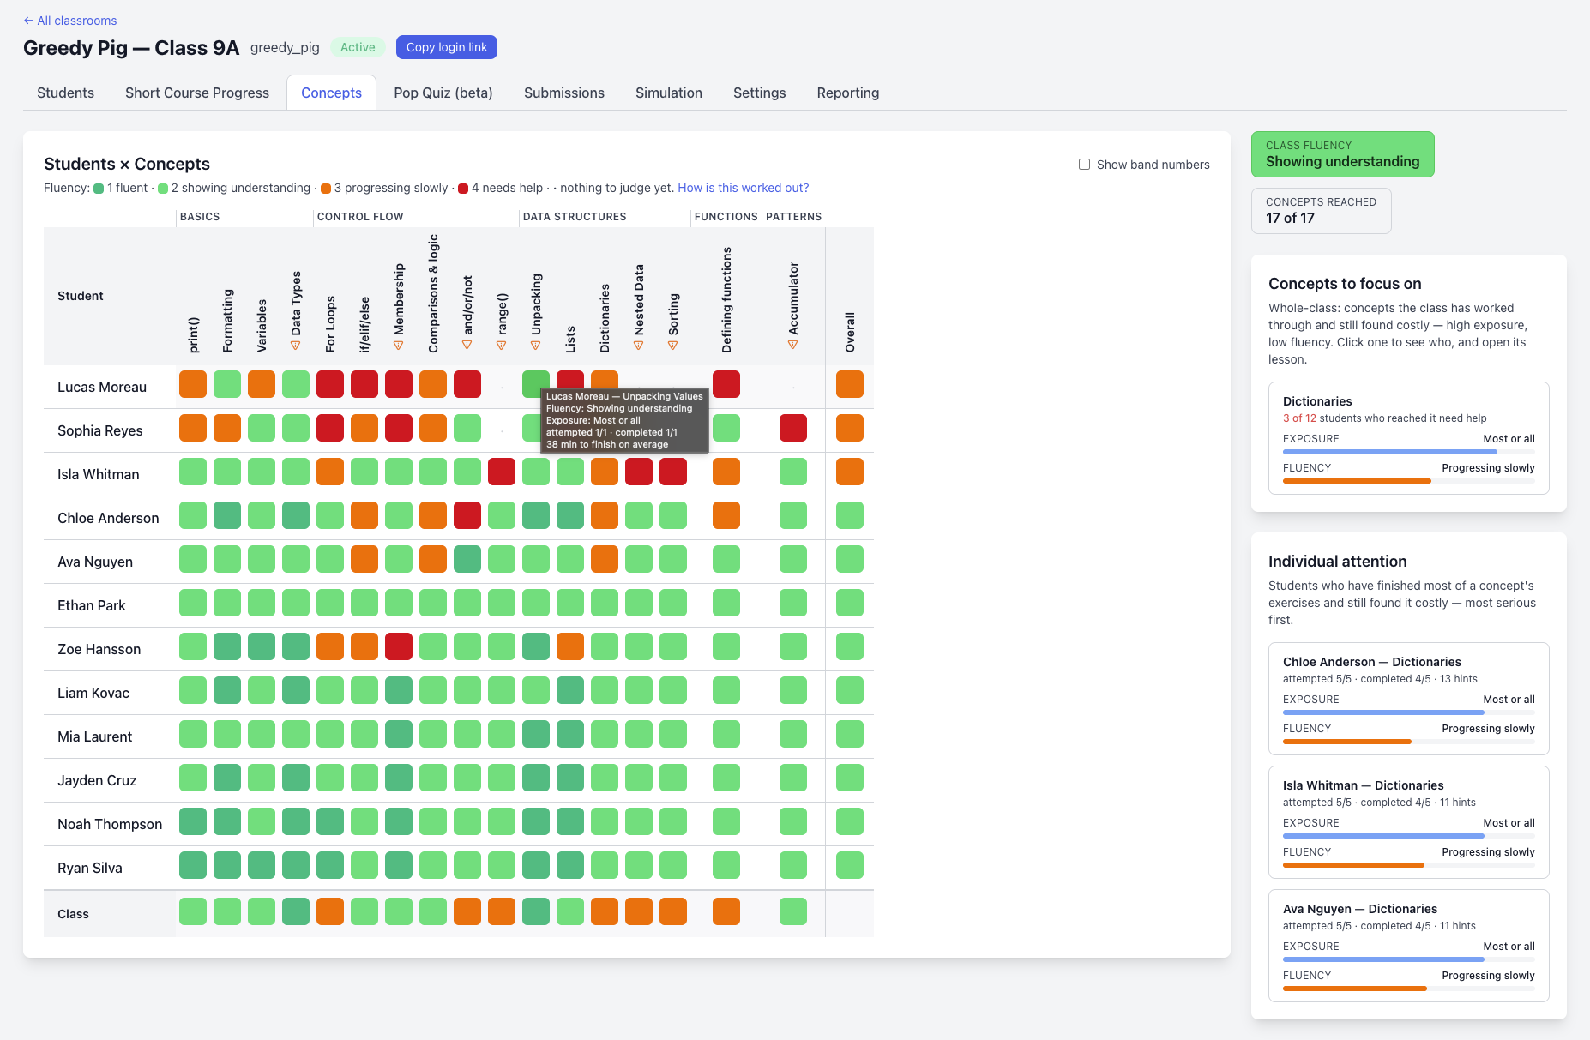Click the Defining functions column header
This screenshot has height=1040, width=1590.
coord(726,300)
